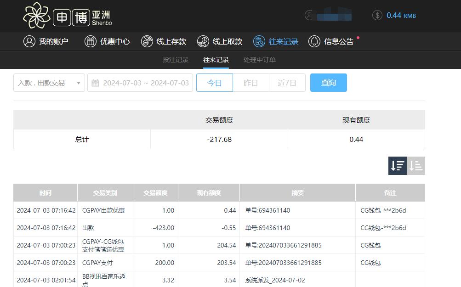Select the 往来记录 records icon
The height and width of the screenshot is (287, 461).
click(x=259, y=41)
